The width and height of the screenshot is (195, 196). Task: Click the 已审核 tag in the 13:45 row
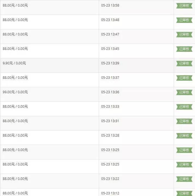[x=184, y=49]
